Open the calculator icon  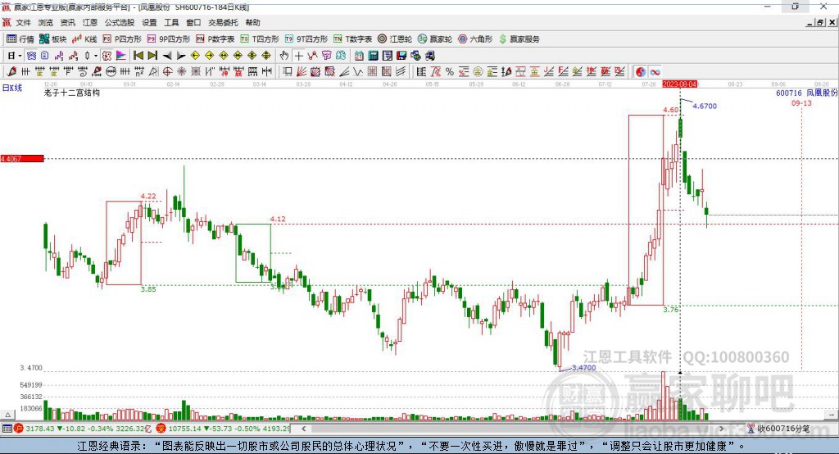[373, 56]
